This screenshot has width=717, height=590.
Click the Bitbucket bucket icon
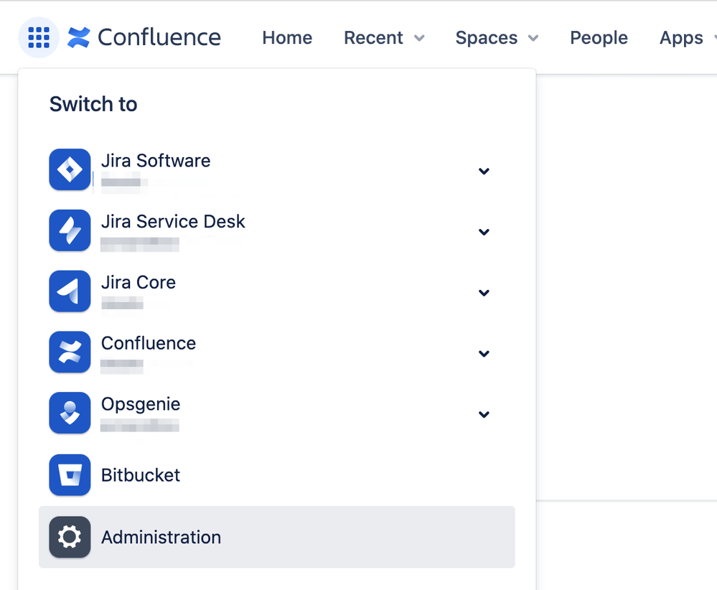point(70,475)
